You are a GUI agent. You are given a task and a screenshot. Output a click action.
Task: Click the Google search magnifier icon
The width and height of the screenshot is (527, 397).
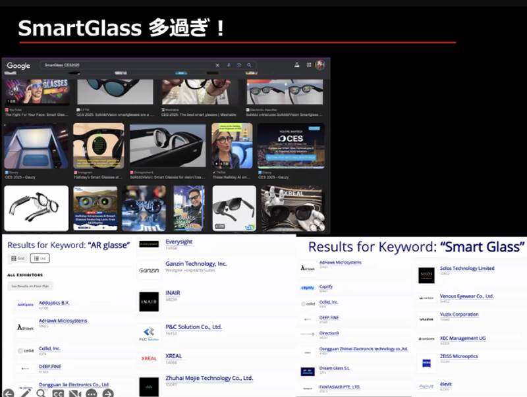pyautogui.click(x=249, y=65)
